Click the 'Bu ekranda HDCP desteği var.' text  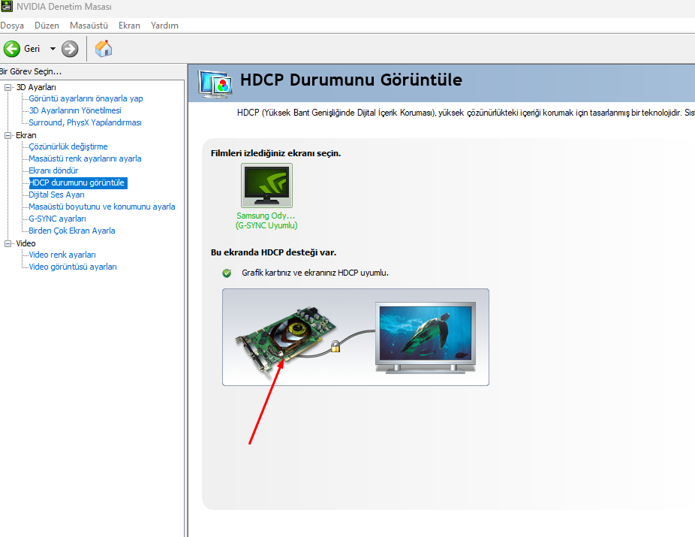click(x=273, y=252)
